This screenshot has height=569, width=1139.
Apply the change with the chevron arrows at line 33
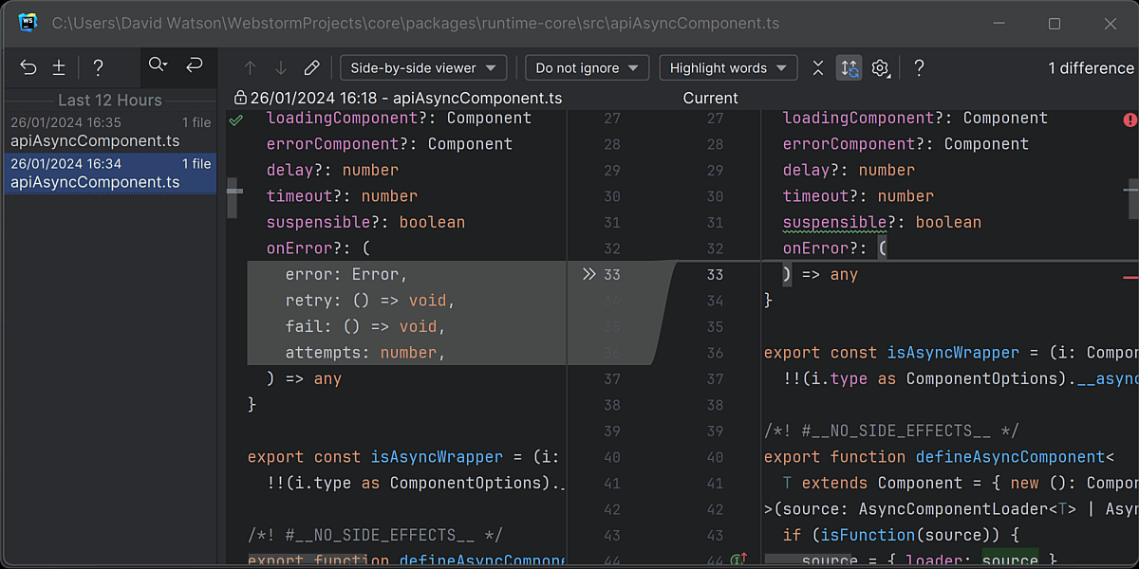pos(588,275)
